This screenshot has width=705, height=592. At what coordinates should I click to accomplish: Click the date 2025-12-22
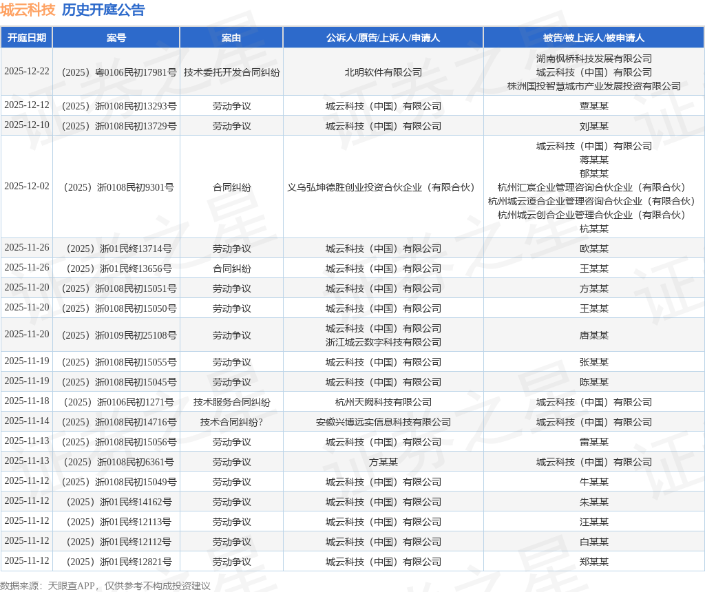pos(27,72)
